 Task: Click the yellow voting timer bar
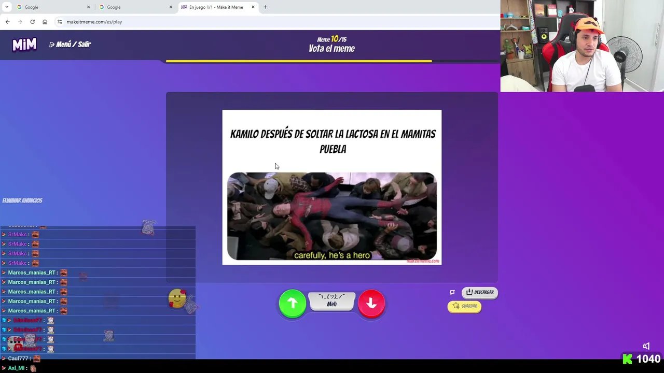[x=299, y=61]
